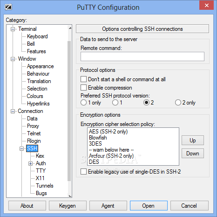Select SSH protocol version '1' radio
Image resolution: width=217 pixels, height=217 pixels.
pos(115,103)
